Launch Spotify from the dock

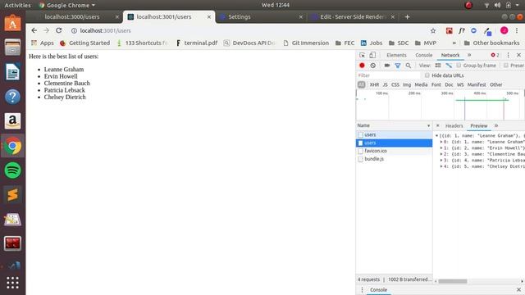[x=13, y=170]
